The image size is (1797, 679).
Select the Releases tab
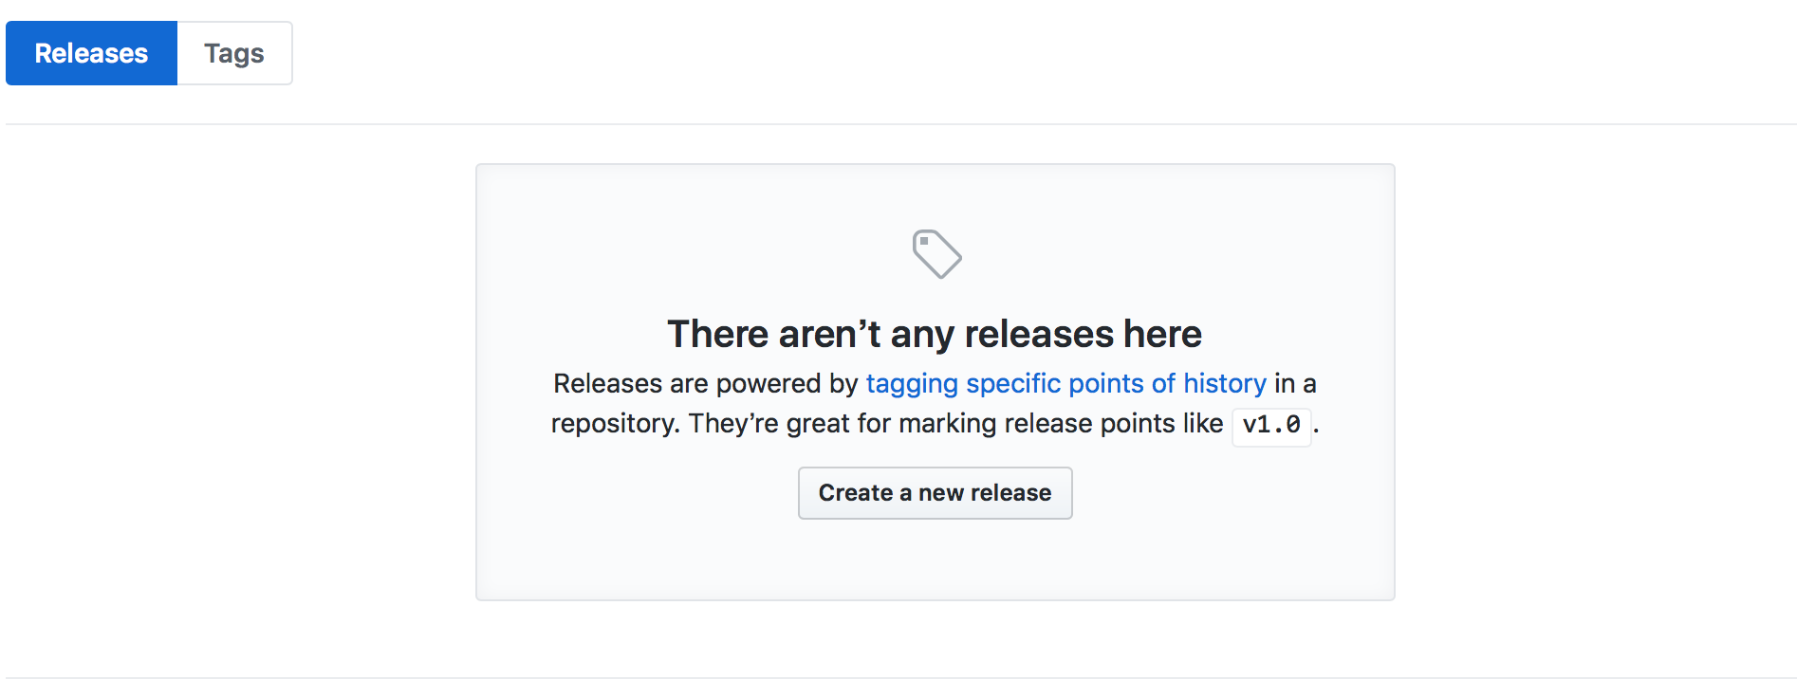click(x=91, y=53)
